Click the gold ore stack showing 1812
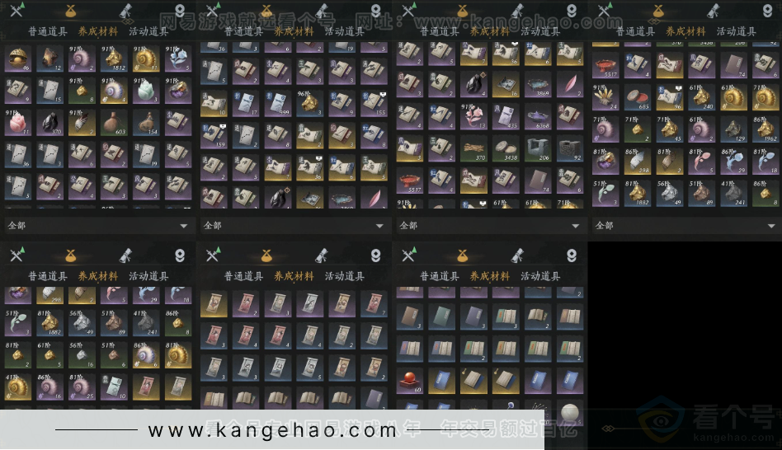The image size is (782, 450). coord(112,58)
